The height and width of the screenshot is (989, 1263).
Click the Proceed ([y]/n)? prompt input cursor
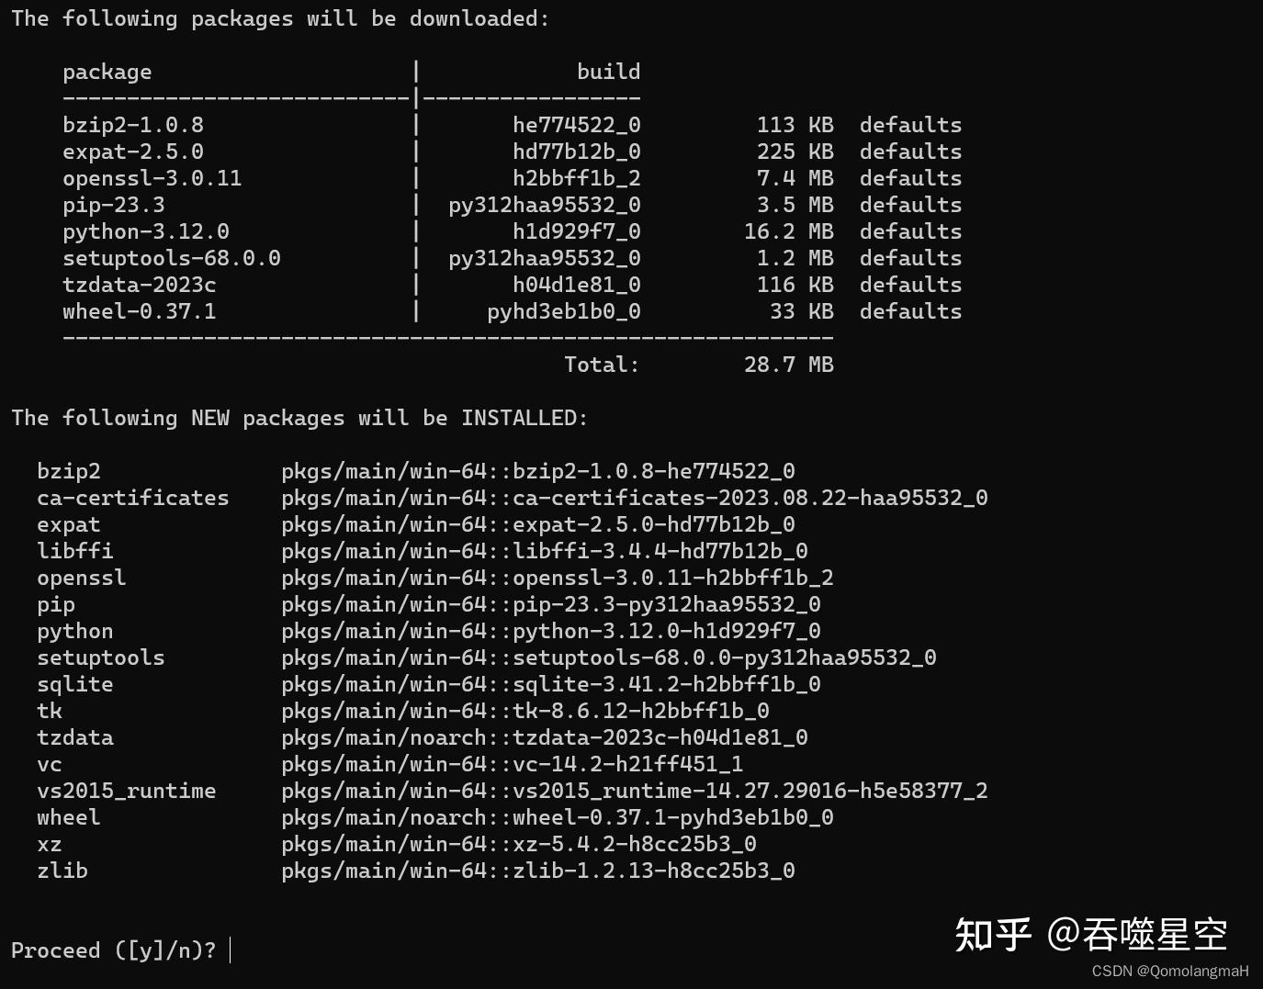click(230, 950)
